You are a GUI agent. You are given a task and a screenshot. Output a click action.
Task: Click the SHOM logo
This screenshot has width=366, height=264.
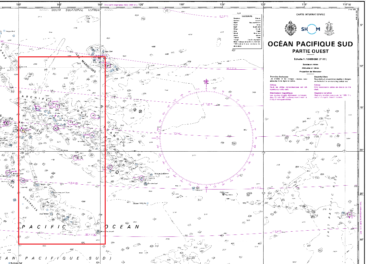click(x=310, y=29)
